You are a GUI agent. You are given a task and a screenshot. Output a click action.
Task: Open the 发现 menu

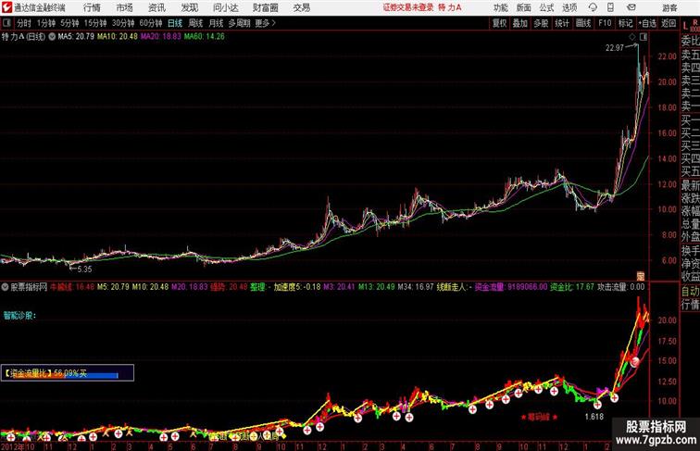point(189,7)
